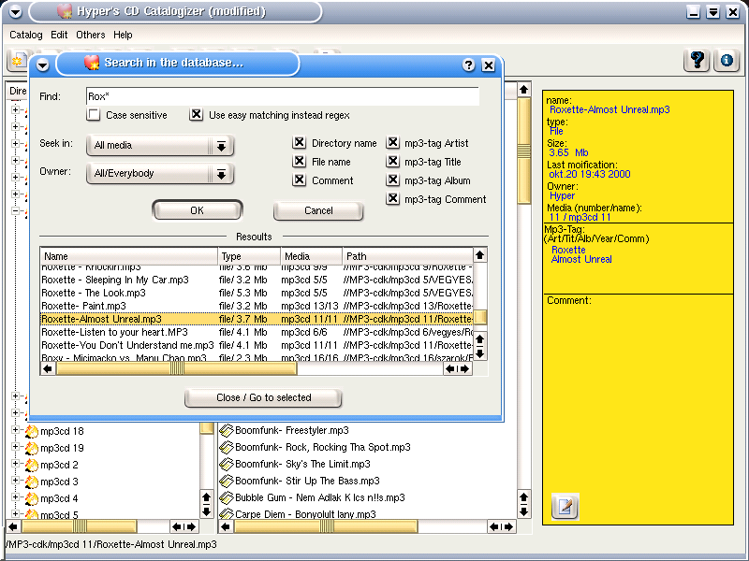Screen dimensions: 749x561
Task: Click the edit comment notepad icon
Action: (x=565, y=506)
